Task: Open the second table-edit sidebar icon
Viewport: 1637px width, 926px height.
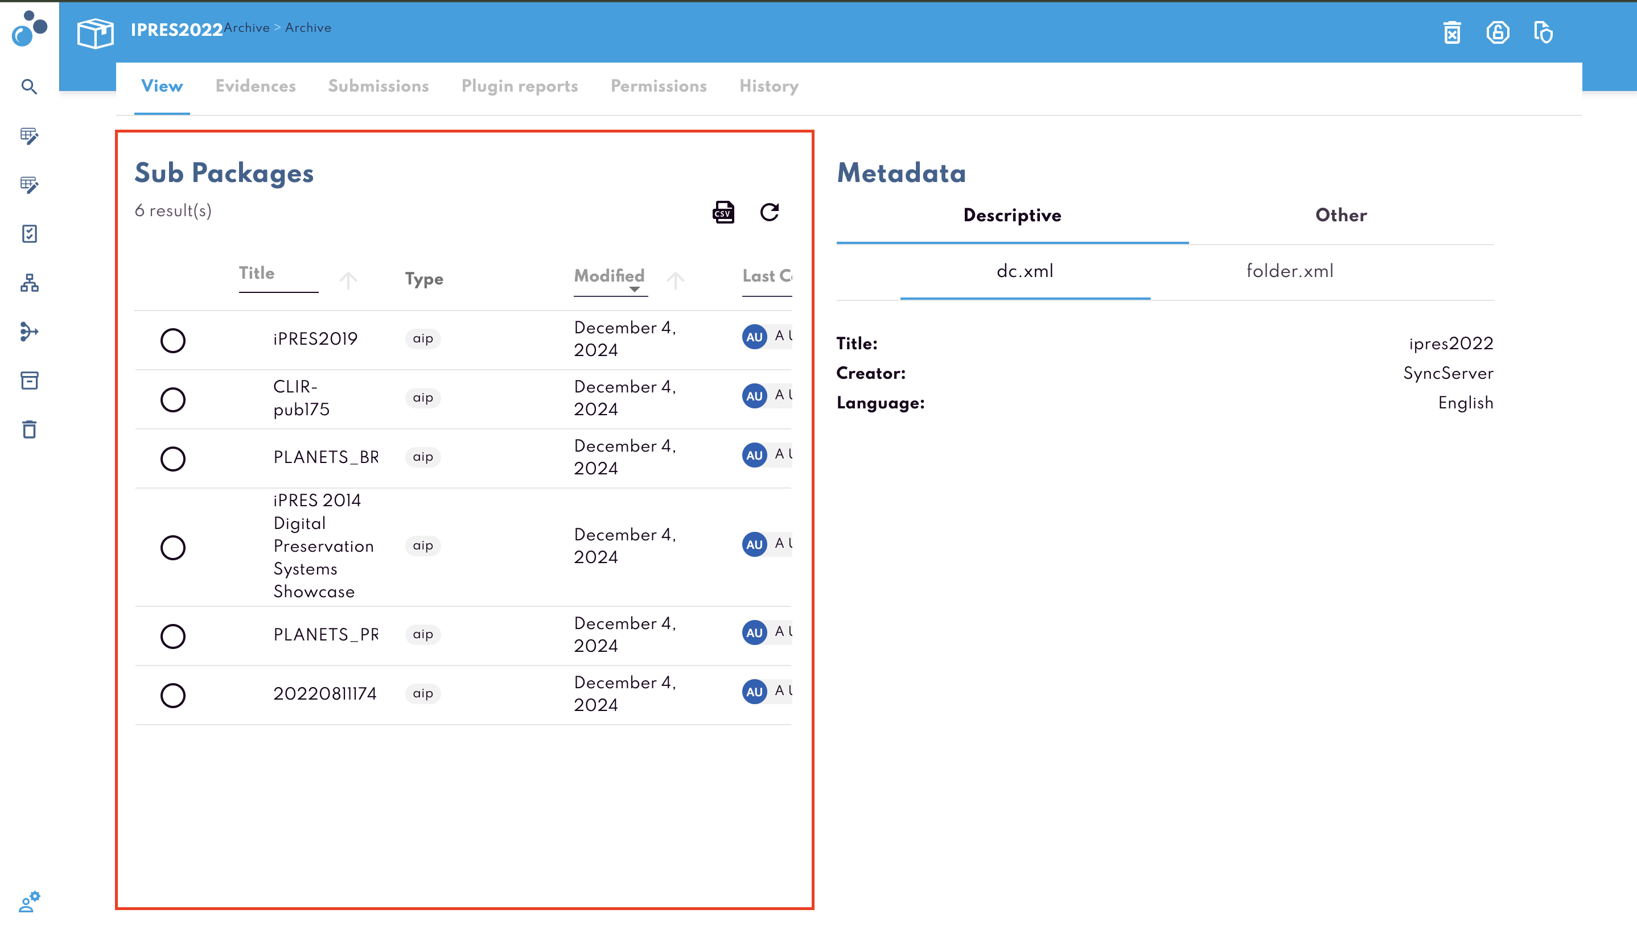Action: tap(29, 184)
